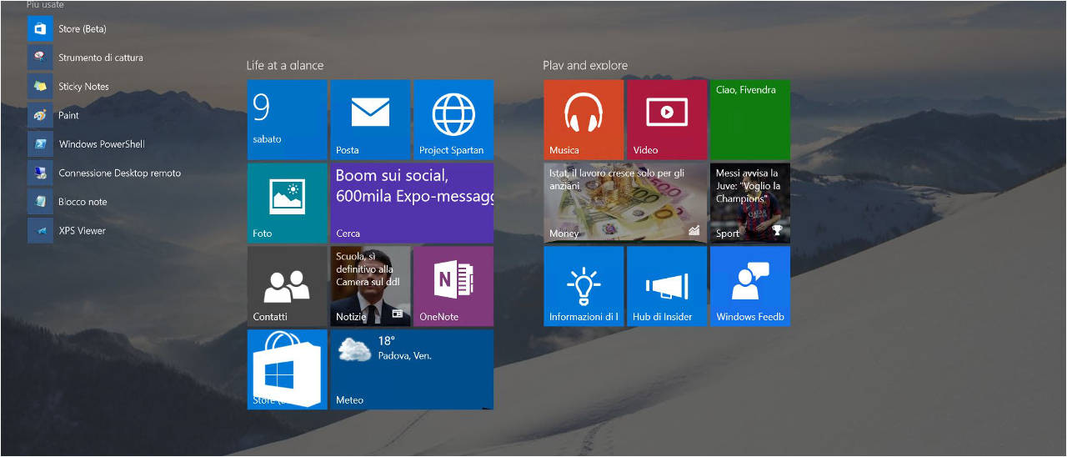
Task: Click the Più usate section heading
Action: coord(45,5)
